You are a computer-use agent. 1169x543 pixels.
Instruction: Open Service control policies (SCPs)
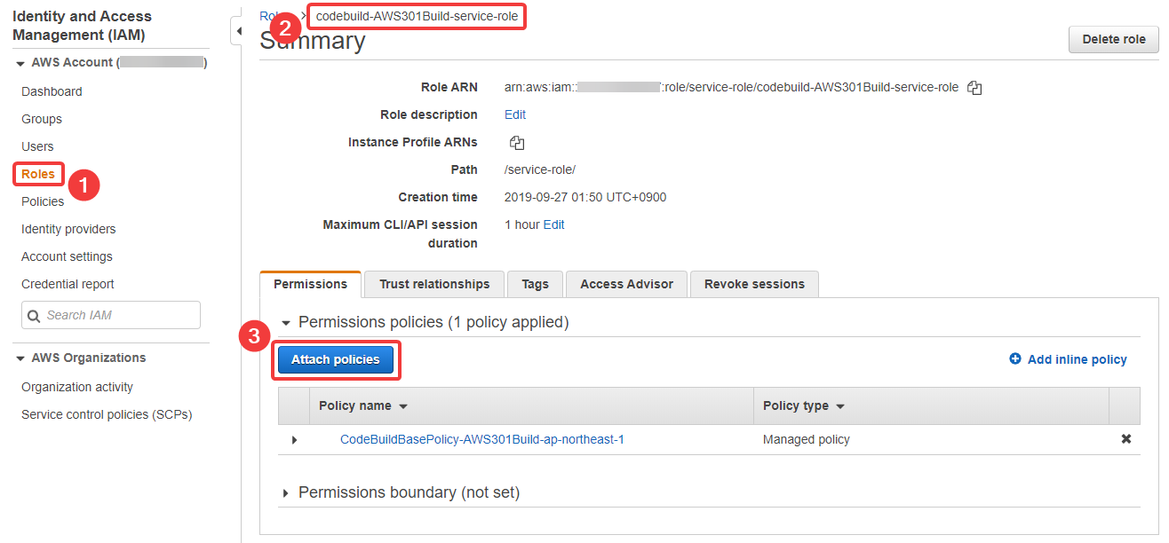tap(107, 414)
